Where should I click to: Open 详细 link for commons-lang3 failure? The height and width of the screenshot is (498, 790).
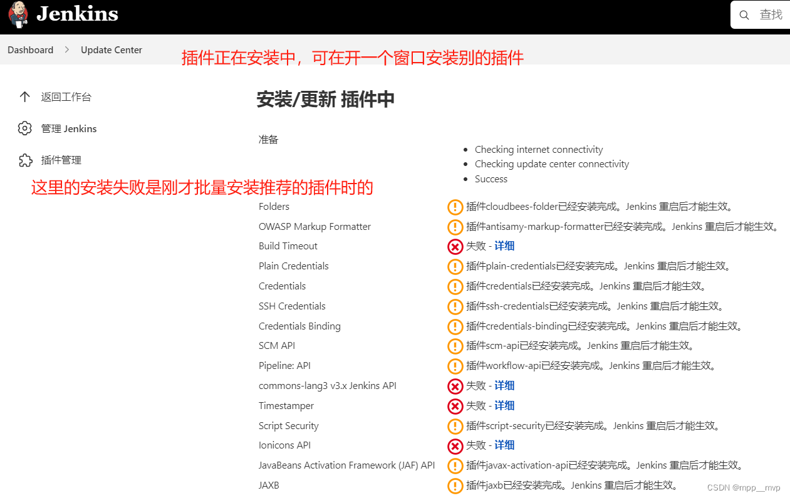tap(504, 385)
